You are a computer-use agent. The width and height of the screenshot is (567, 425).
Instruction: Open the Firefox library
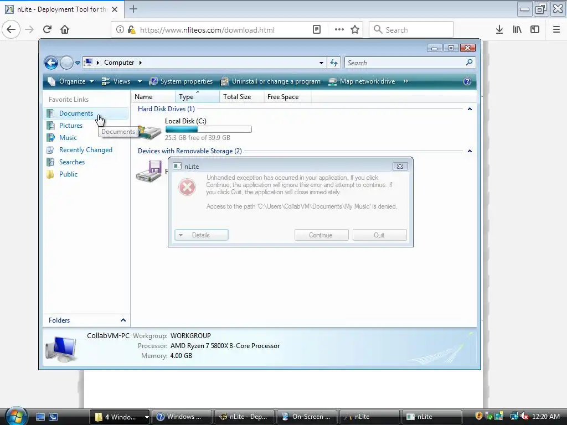517,30
